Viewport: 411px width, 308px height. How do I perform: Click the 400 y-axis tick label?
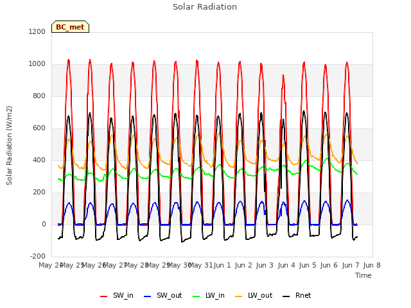(x=39, y=160)
